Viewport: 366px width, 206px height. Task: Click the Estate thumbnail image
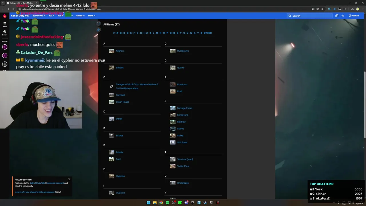(x=112, y=136)
